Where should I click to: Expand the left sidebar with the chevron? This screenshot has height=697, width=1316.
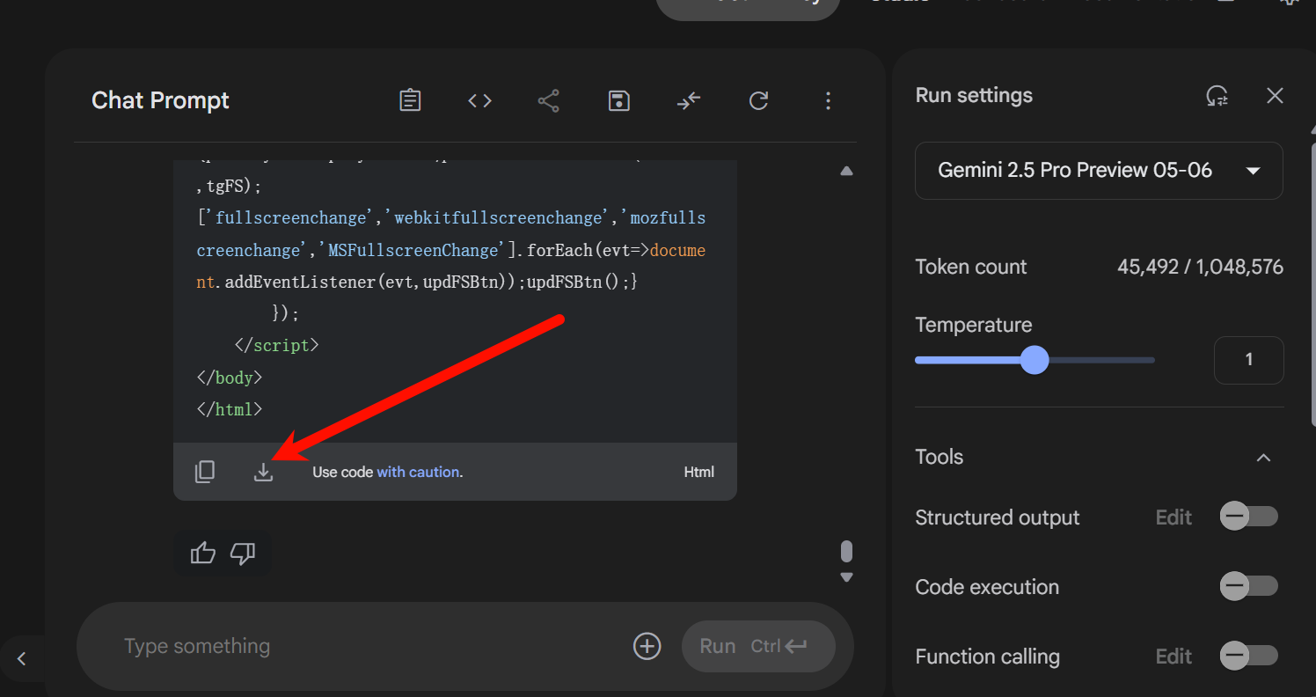(x=22, y=658)
